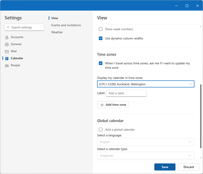Maximize the Settings window
The image size is (203, 174).
tap(187, 6)
